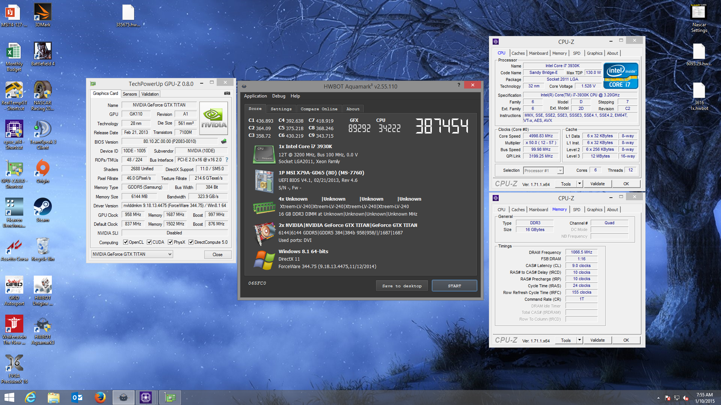This screenshot has width=721, height=405.
Task: Open the Help menu in Aquamark
Action: (295, 96)
